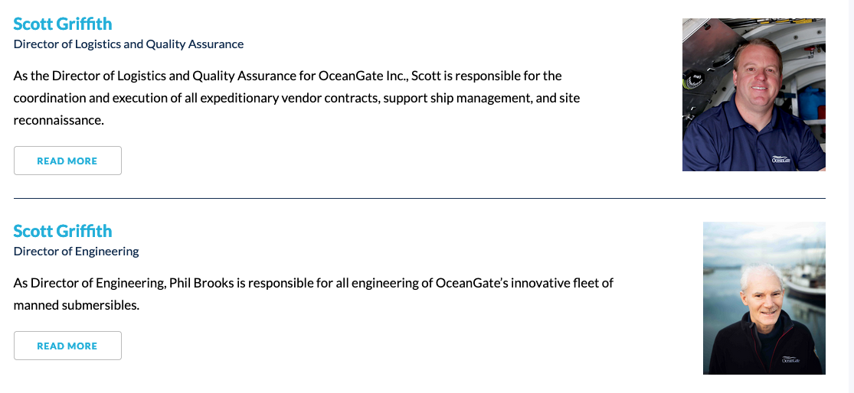Viewport: 854px width, 393px height.
Task: Click the horizontal divider between the profiles
Action: [x=419, y=199]
